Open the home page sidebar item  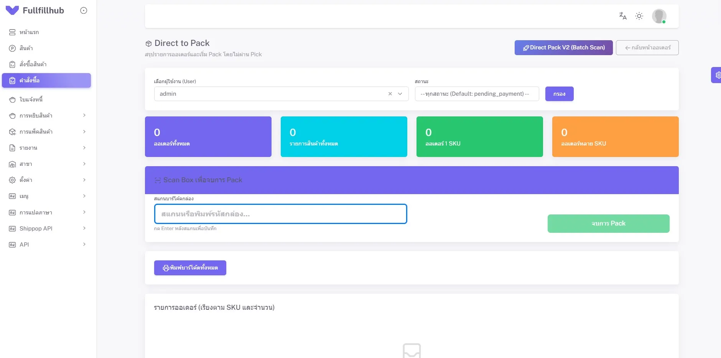coord(29,32)
